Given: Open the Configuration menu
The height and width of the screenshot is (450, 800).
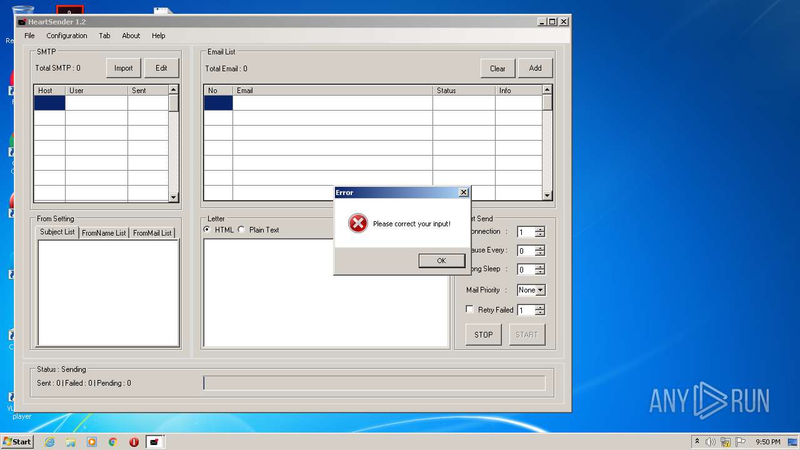Looking at the screenshot, I should pos(67,36).
